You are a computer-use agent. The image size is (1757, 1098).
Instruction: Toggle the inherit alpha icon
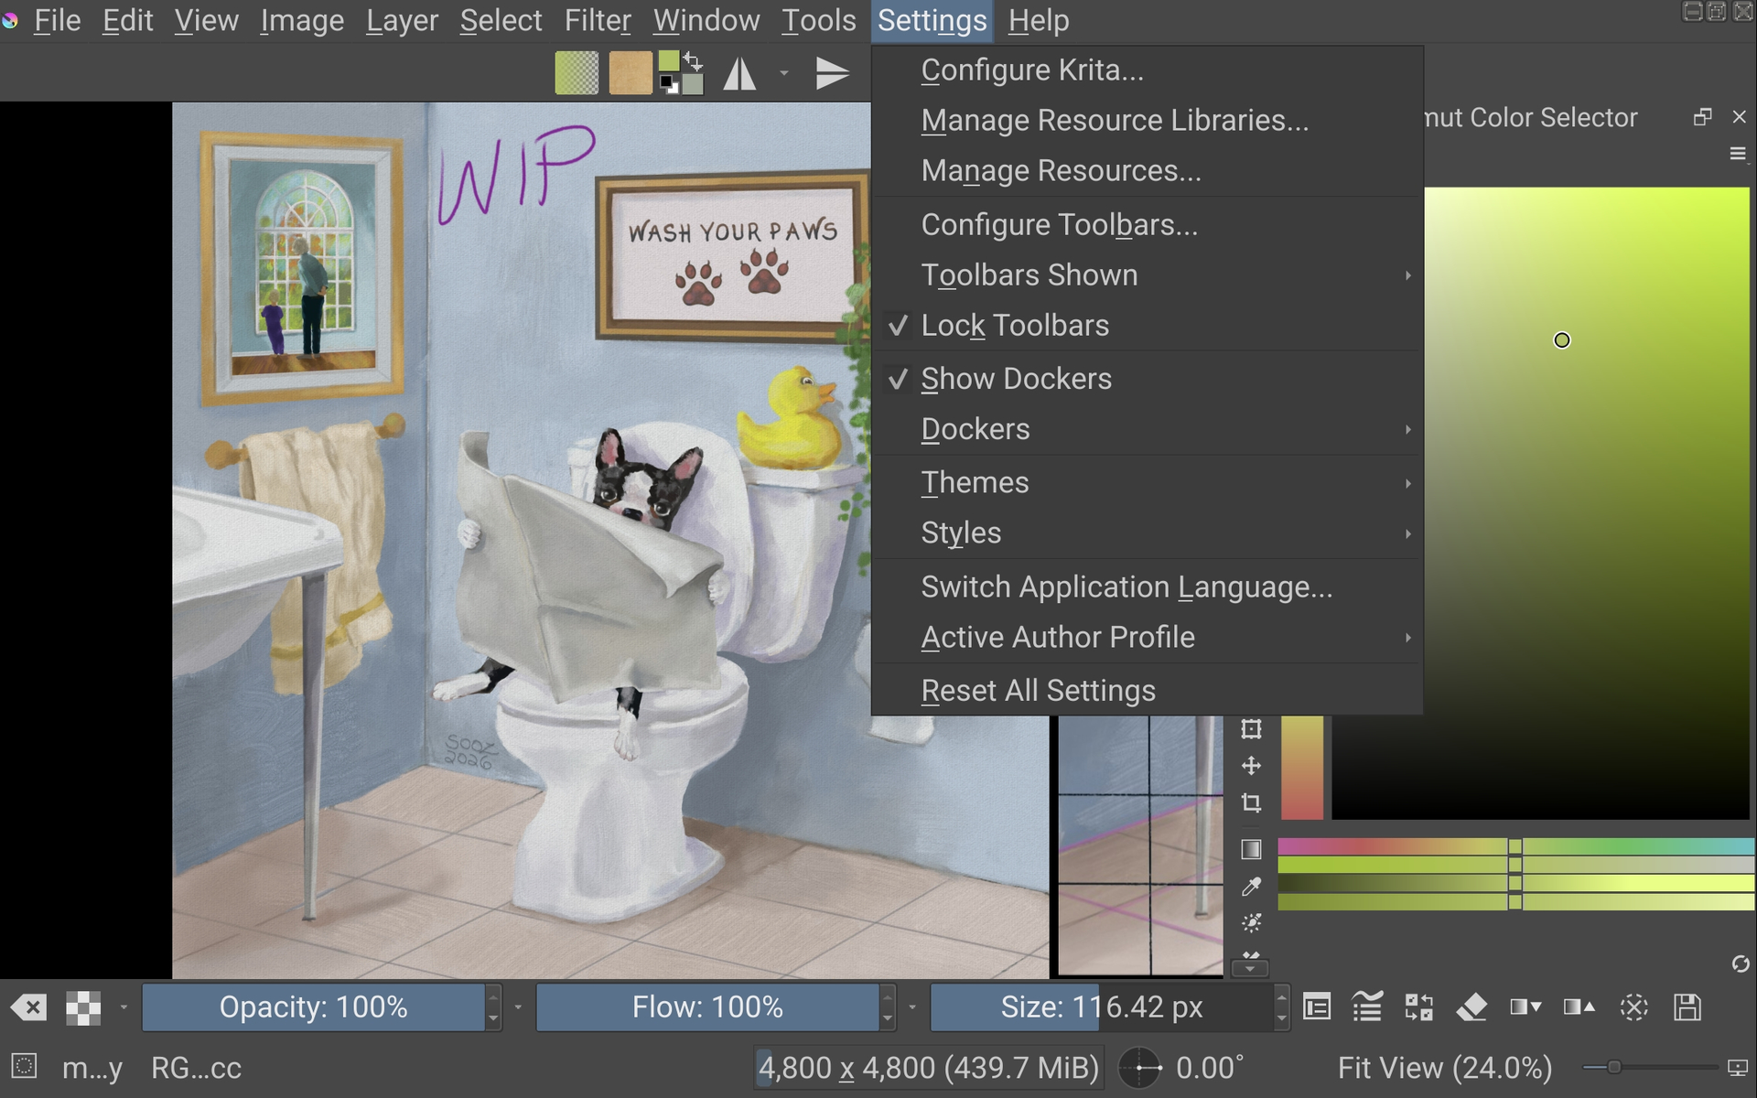pos(1579,1007)
